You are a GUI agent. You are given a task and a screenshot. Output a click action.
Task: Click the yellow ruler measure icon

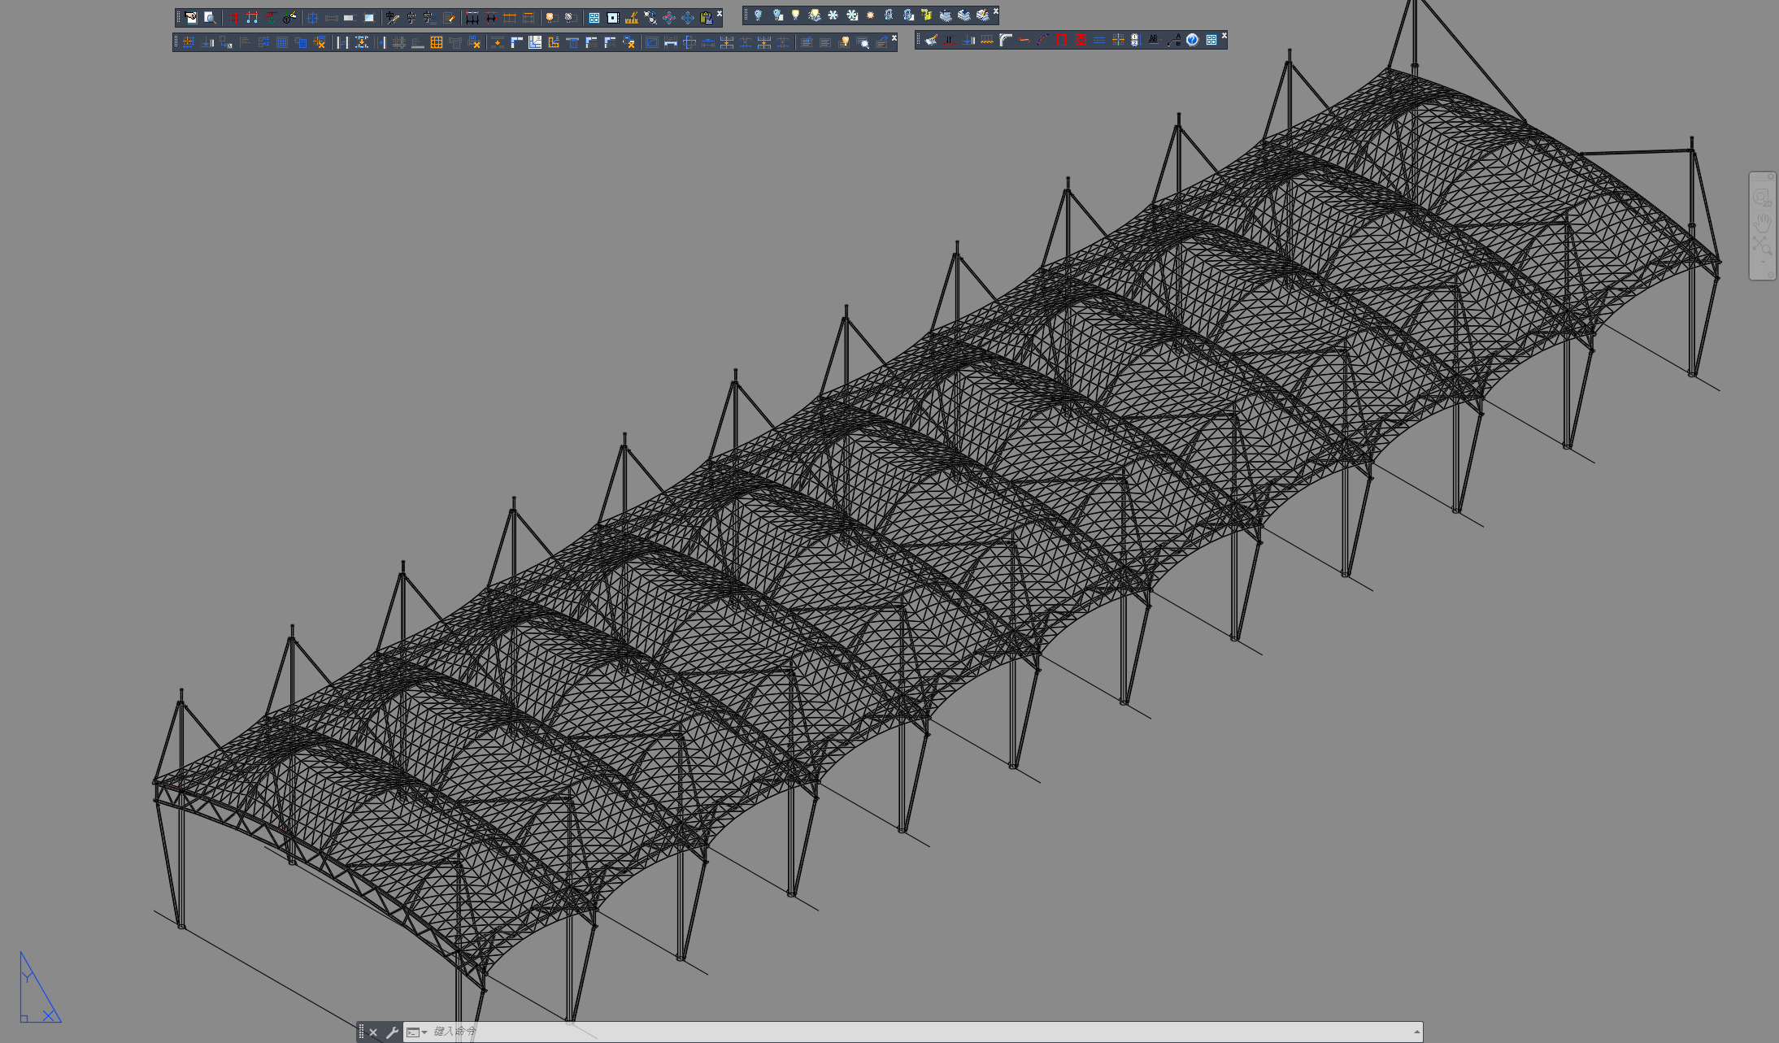coord(631,18)
